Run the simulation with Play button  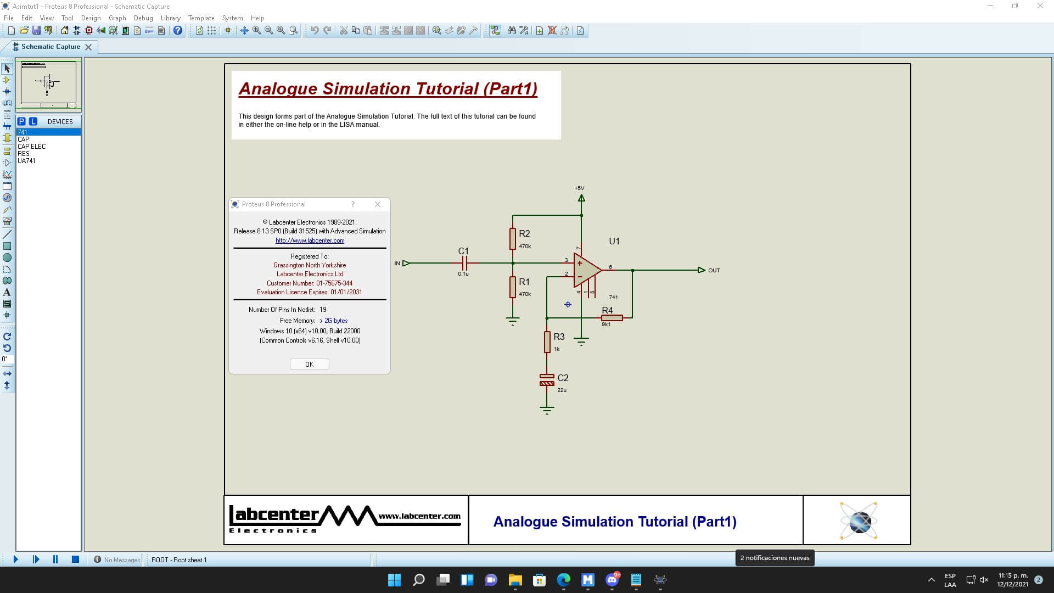pos(15,560)
